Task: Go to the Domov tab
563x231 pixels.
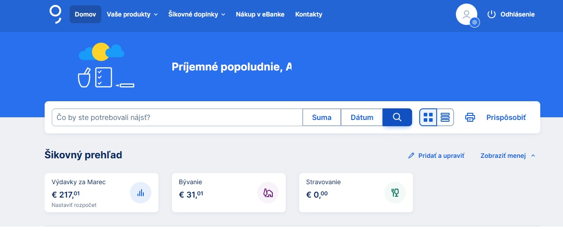Action: pos(85,14)
